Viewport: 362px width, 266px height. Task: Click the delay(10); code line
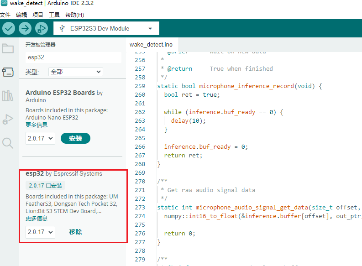(x=188, y=120)
